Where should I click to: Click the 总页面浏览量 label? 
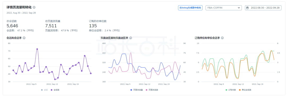pos(53,21)
